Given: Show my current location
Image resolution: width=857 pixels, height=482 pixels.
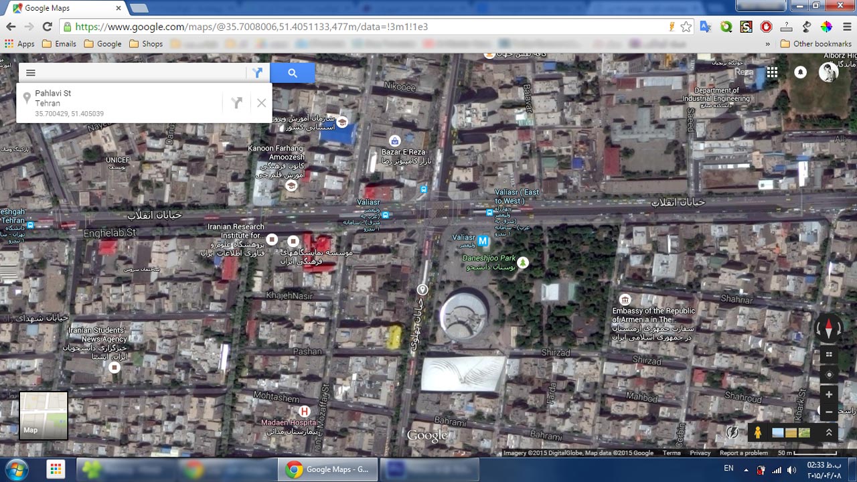Looking at the screenshot, I should click(829, 375).
